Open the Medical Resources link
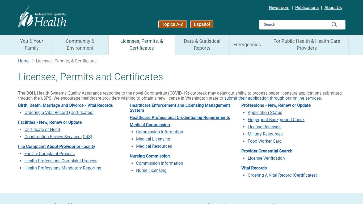This screenshot has height=204, width=363. tap(154, 146)
